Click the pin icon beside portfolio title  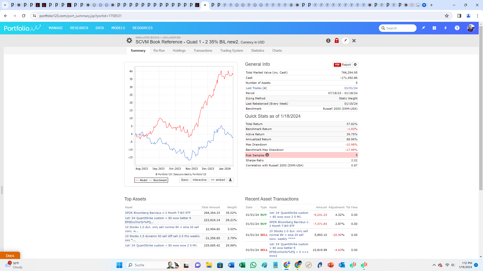click(x=345, y=41)
